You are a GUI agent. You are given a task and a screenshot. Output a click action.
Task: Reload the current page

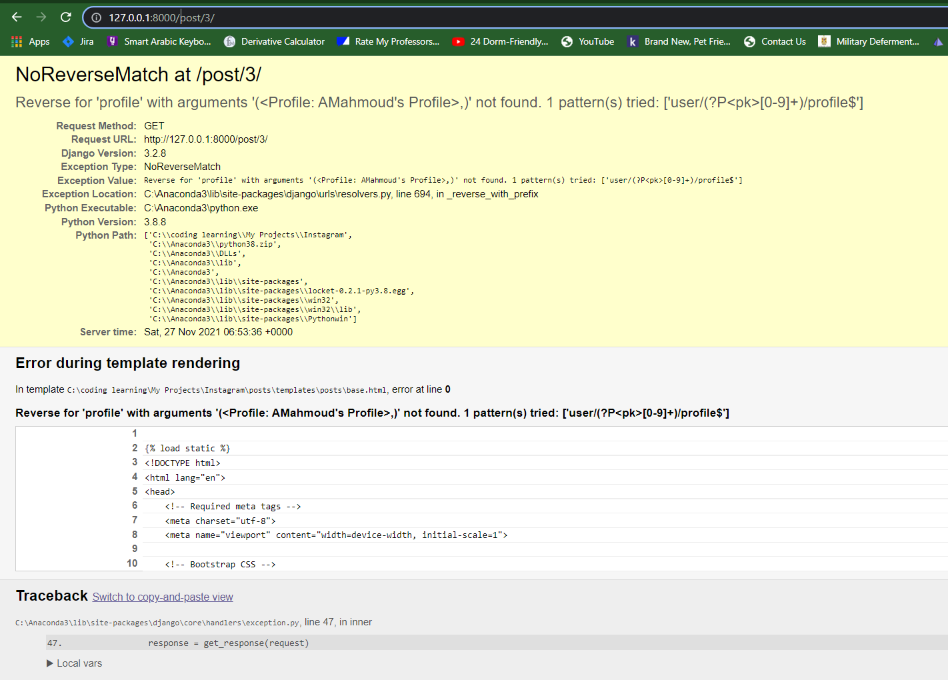65,17
